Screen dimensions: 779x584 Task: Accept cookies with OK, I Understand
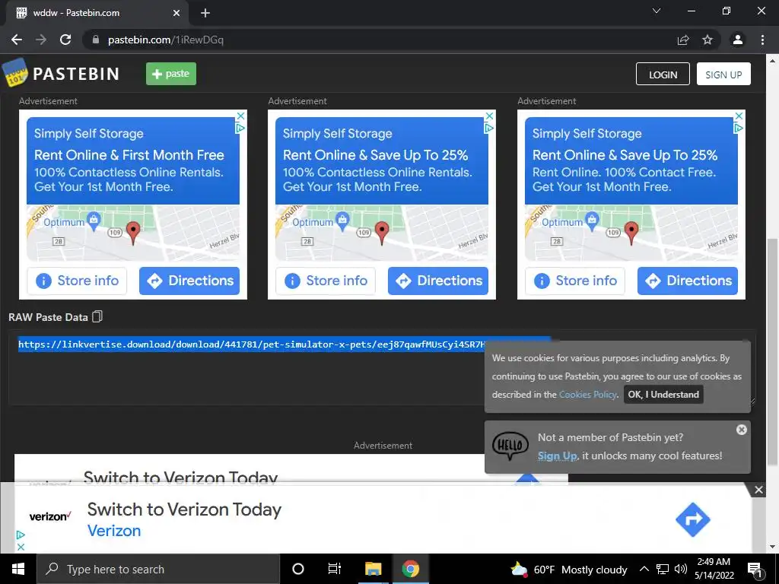pos(663,395)
